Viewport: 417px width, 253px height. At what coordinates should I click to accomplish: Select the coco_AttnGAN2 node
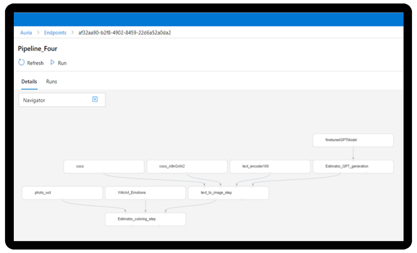coord(187,167)
